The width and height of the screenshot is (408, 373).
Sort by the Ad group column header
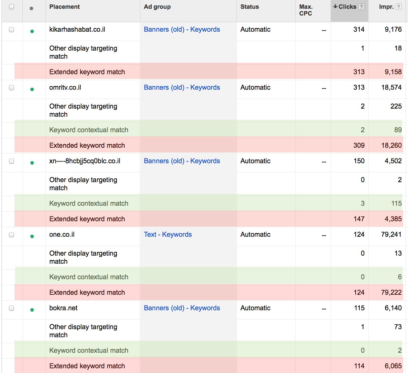click(x=157, y=7)
